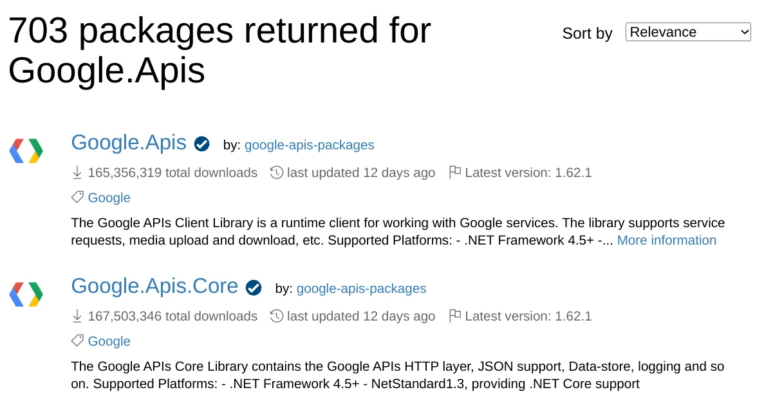
Task: Click download icon next to 167,503,346 downloads
Action: pos(77,316)
